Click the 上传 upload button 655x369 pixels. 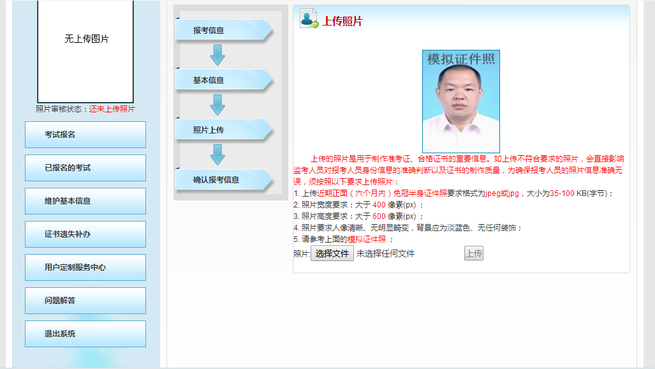coord(474,253)
